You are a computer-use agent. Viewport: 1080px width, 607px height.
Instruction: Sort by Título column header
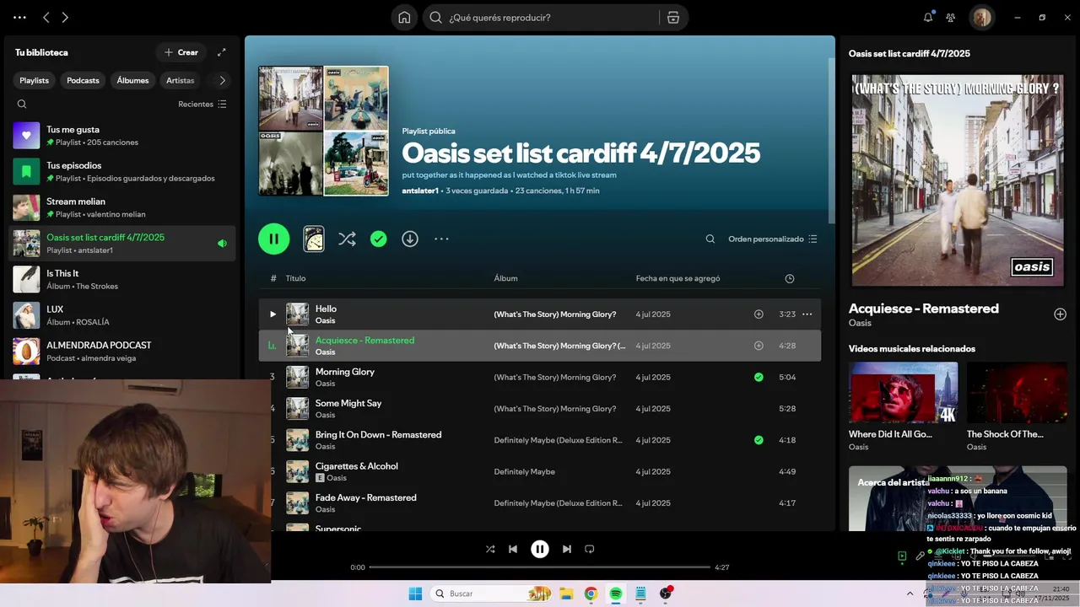(295, 278)
